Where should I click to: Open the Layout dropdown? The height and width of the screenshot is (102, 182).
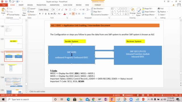click(32, 8)
